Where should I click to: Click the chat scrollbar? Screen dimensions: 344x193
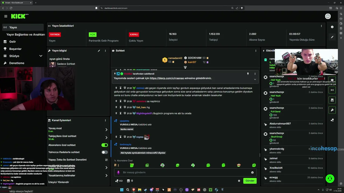260,155
